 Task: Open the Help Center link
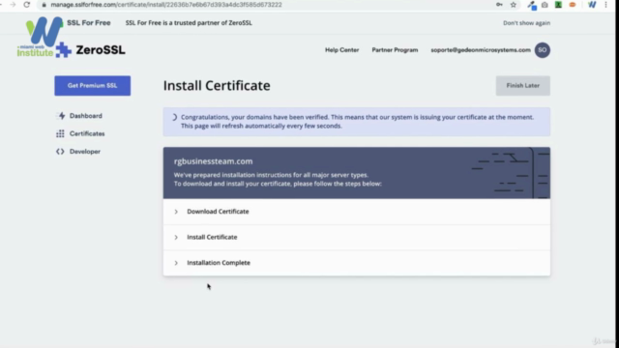(341, 50)
